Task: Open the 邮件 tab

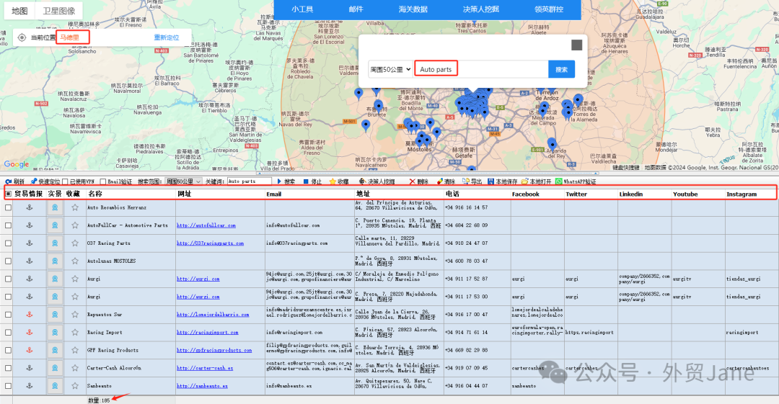Action: [356, 9]
